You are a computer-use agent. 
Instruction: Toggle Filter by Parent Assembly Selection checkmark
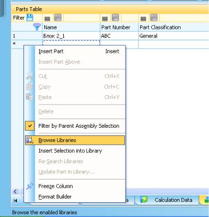pyautogui.click(x=30, y=126)
